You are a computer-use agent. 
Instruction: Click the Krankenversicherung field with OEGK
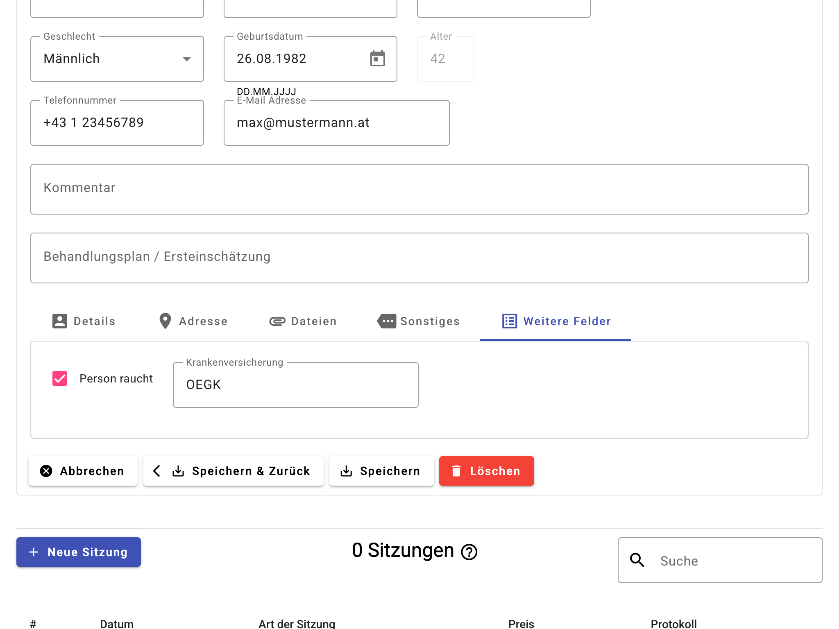(296, 385)
